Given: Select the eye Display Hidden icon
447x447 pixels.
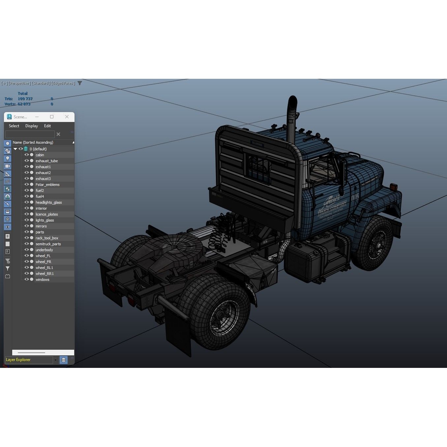Looking at the screenshot, I should [8, 227].
